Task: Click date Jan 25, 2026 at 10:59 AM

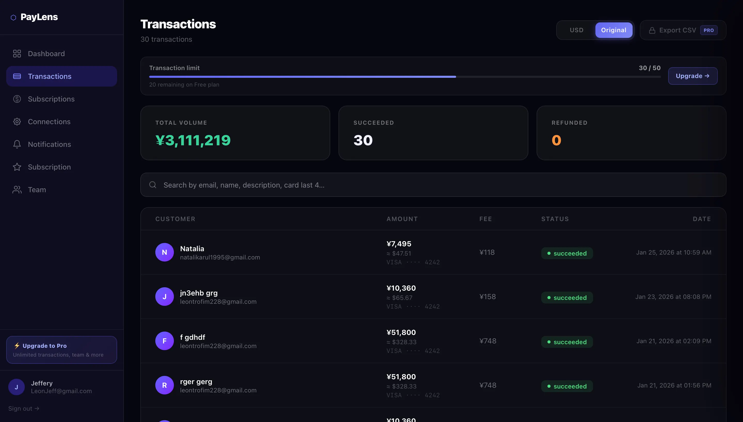Action: point(674,252)
